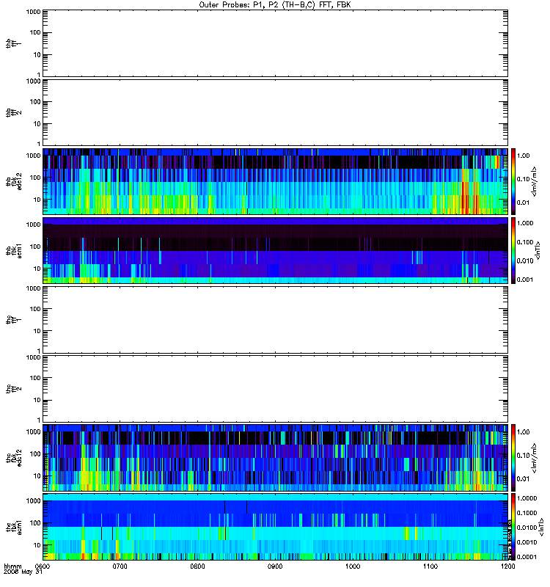Click the thc fbk scm1 spectrogram panel

(276, 527)
